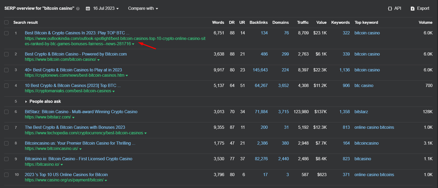Image resolution: width=438 pixels, height=188 pixels.
Task: Click the Domains column header
Action: (280, 22)
